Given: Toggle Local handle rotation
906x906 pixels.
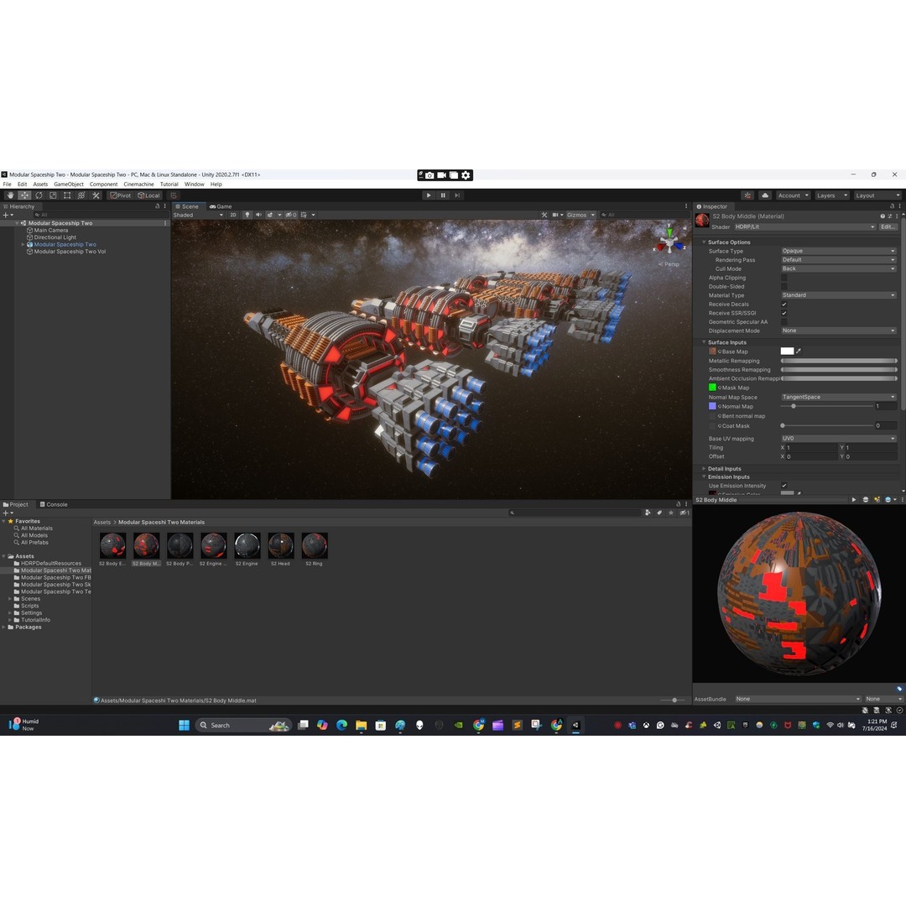Looking at the screenshot, I should 149,195.
